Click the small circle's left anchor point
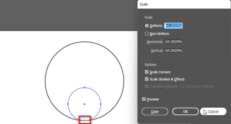 pos(68,104)
